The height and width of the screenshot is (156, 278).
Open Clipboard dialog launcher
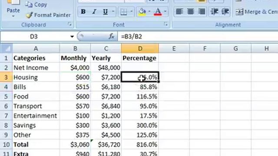click(x=69, y=24)
